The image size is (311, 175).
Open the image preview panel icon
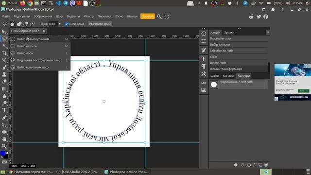click(204, 90)
